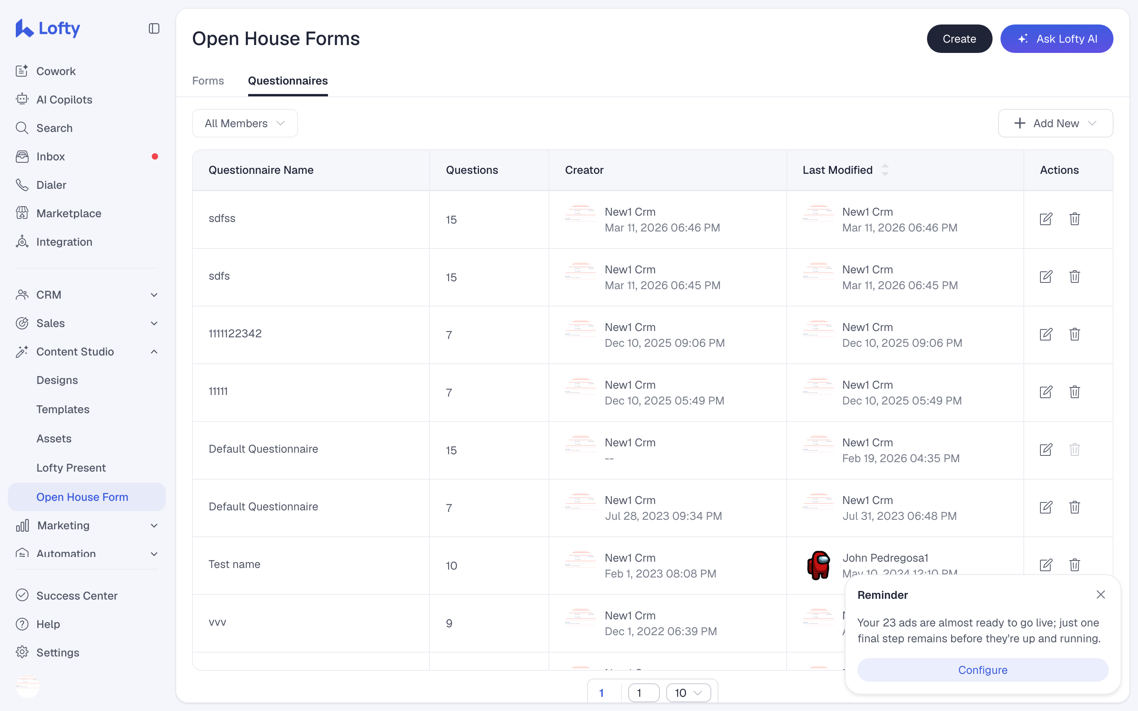This screenshot has height=711, width=1138.
Task: Collapse the sidebar panel icon
Action: tap(154, 29)
